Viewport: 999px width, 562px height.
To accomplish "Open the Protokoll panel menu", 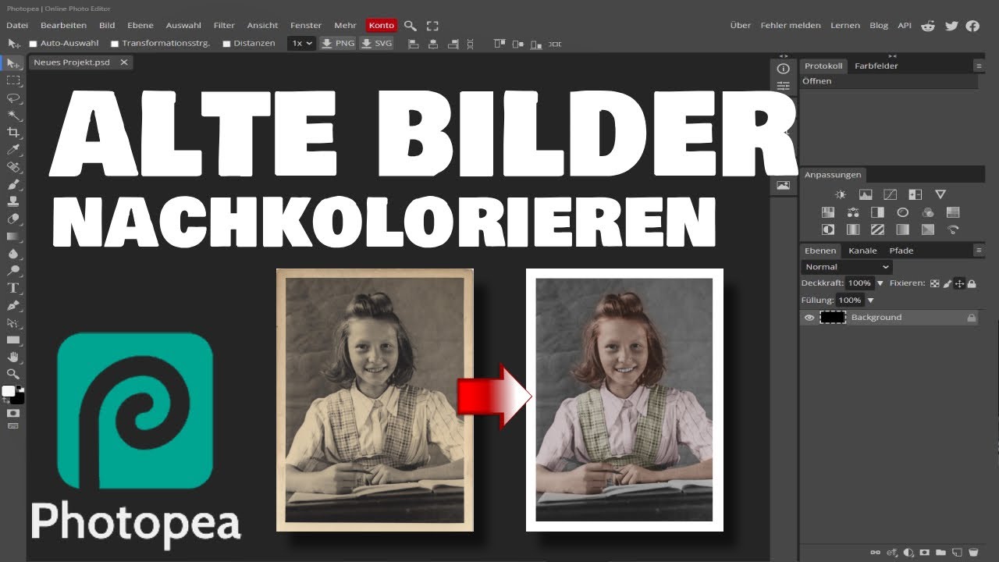I will [x=978, y=66].
